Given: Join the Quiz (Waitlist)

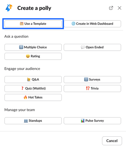Looking at the screenshot, I should [x=33, y=88].
